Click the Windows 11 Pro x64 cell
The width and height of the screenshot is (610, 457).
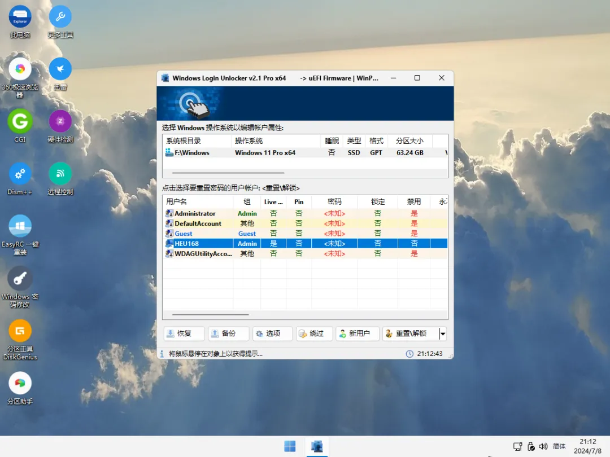pos(265,153)
